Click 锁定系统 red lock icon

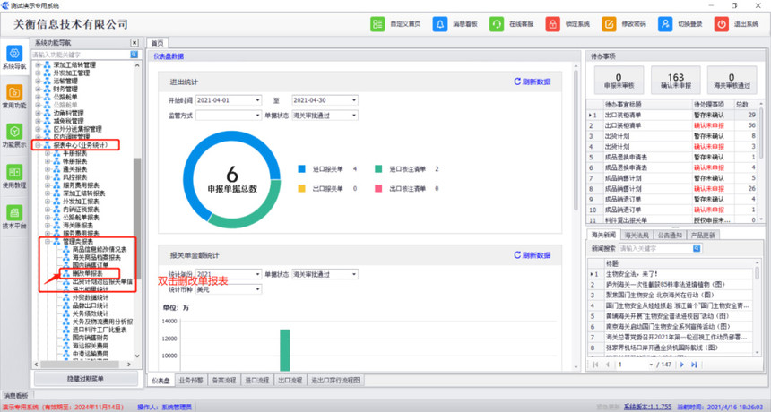[x=552, y=24]
